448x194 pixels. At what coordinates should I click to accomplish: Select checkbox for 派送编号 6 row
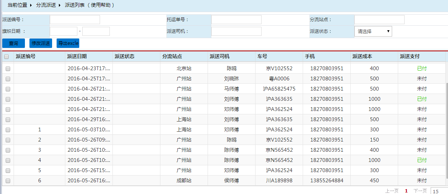coord(8,181)
